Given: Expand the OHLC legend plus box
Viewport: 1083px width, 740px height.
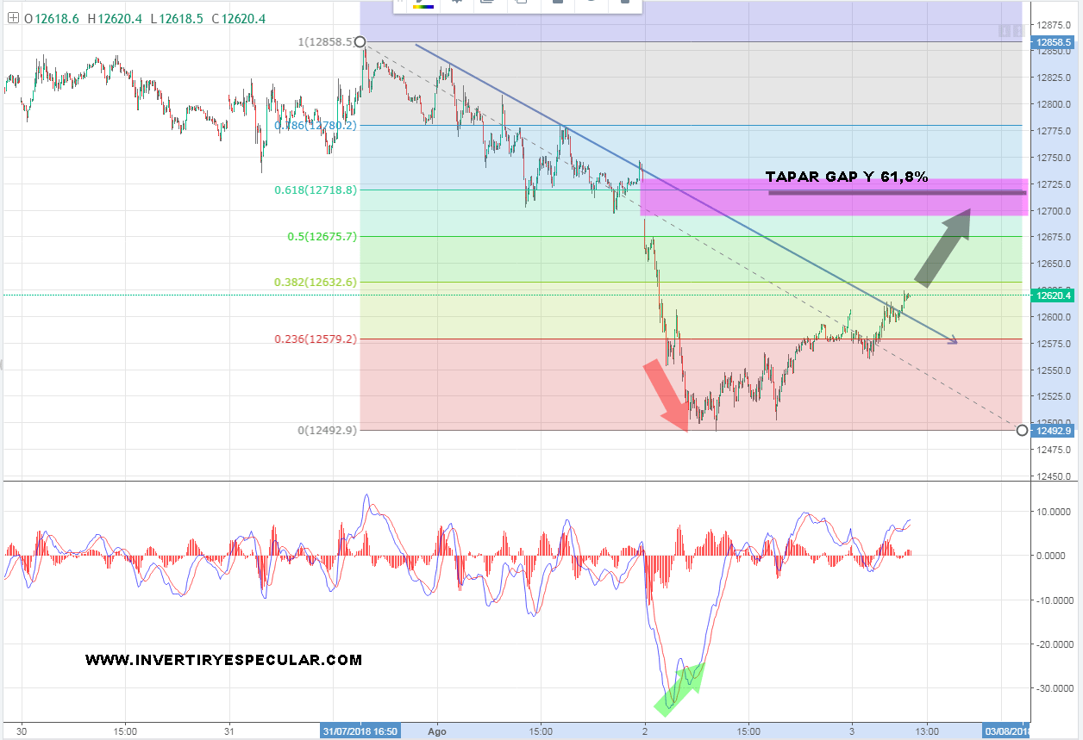Looking at the screenshot, I should tap(13, 17).
